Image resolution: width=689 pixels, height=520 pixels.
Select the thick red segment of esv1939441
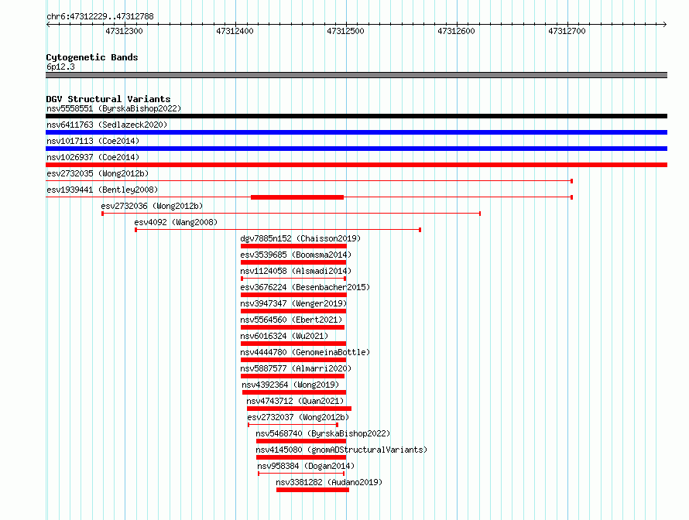pyautogui.click(x=297, y=197)
